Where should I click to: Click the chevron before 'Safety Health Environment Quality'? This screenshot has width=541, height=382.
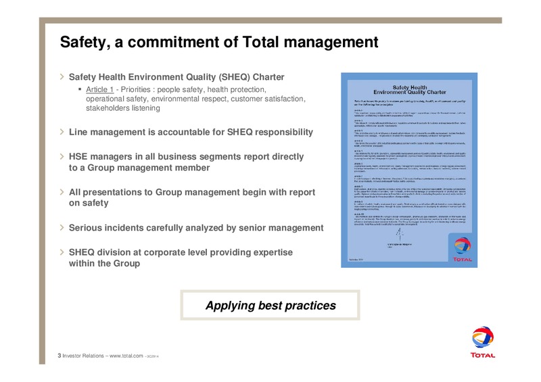point(62,76)
